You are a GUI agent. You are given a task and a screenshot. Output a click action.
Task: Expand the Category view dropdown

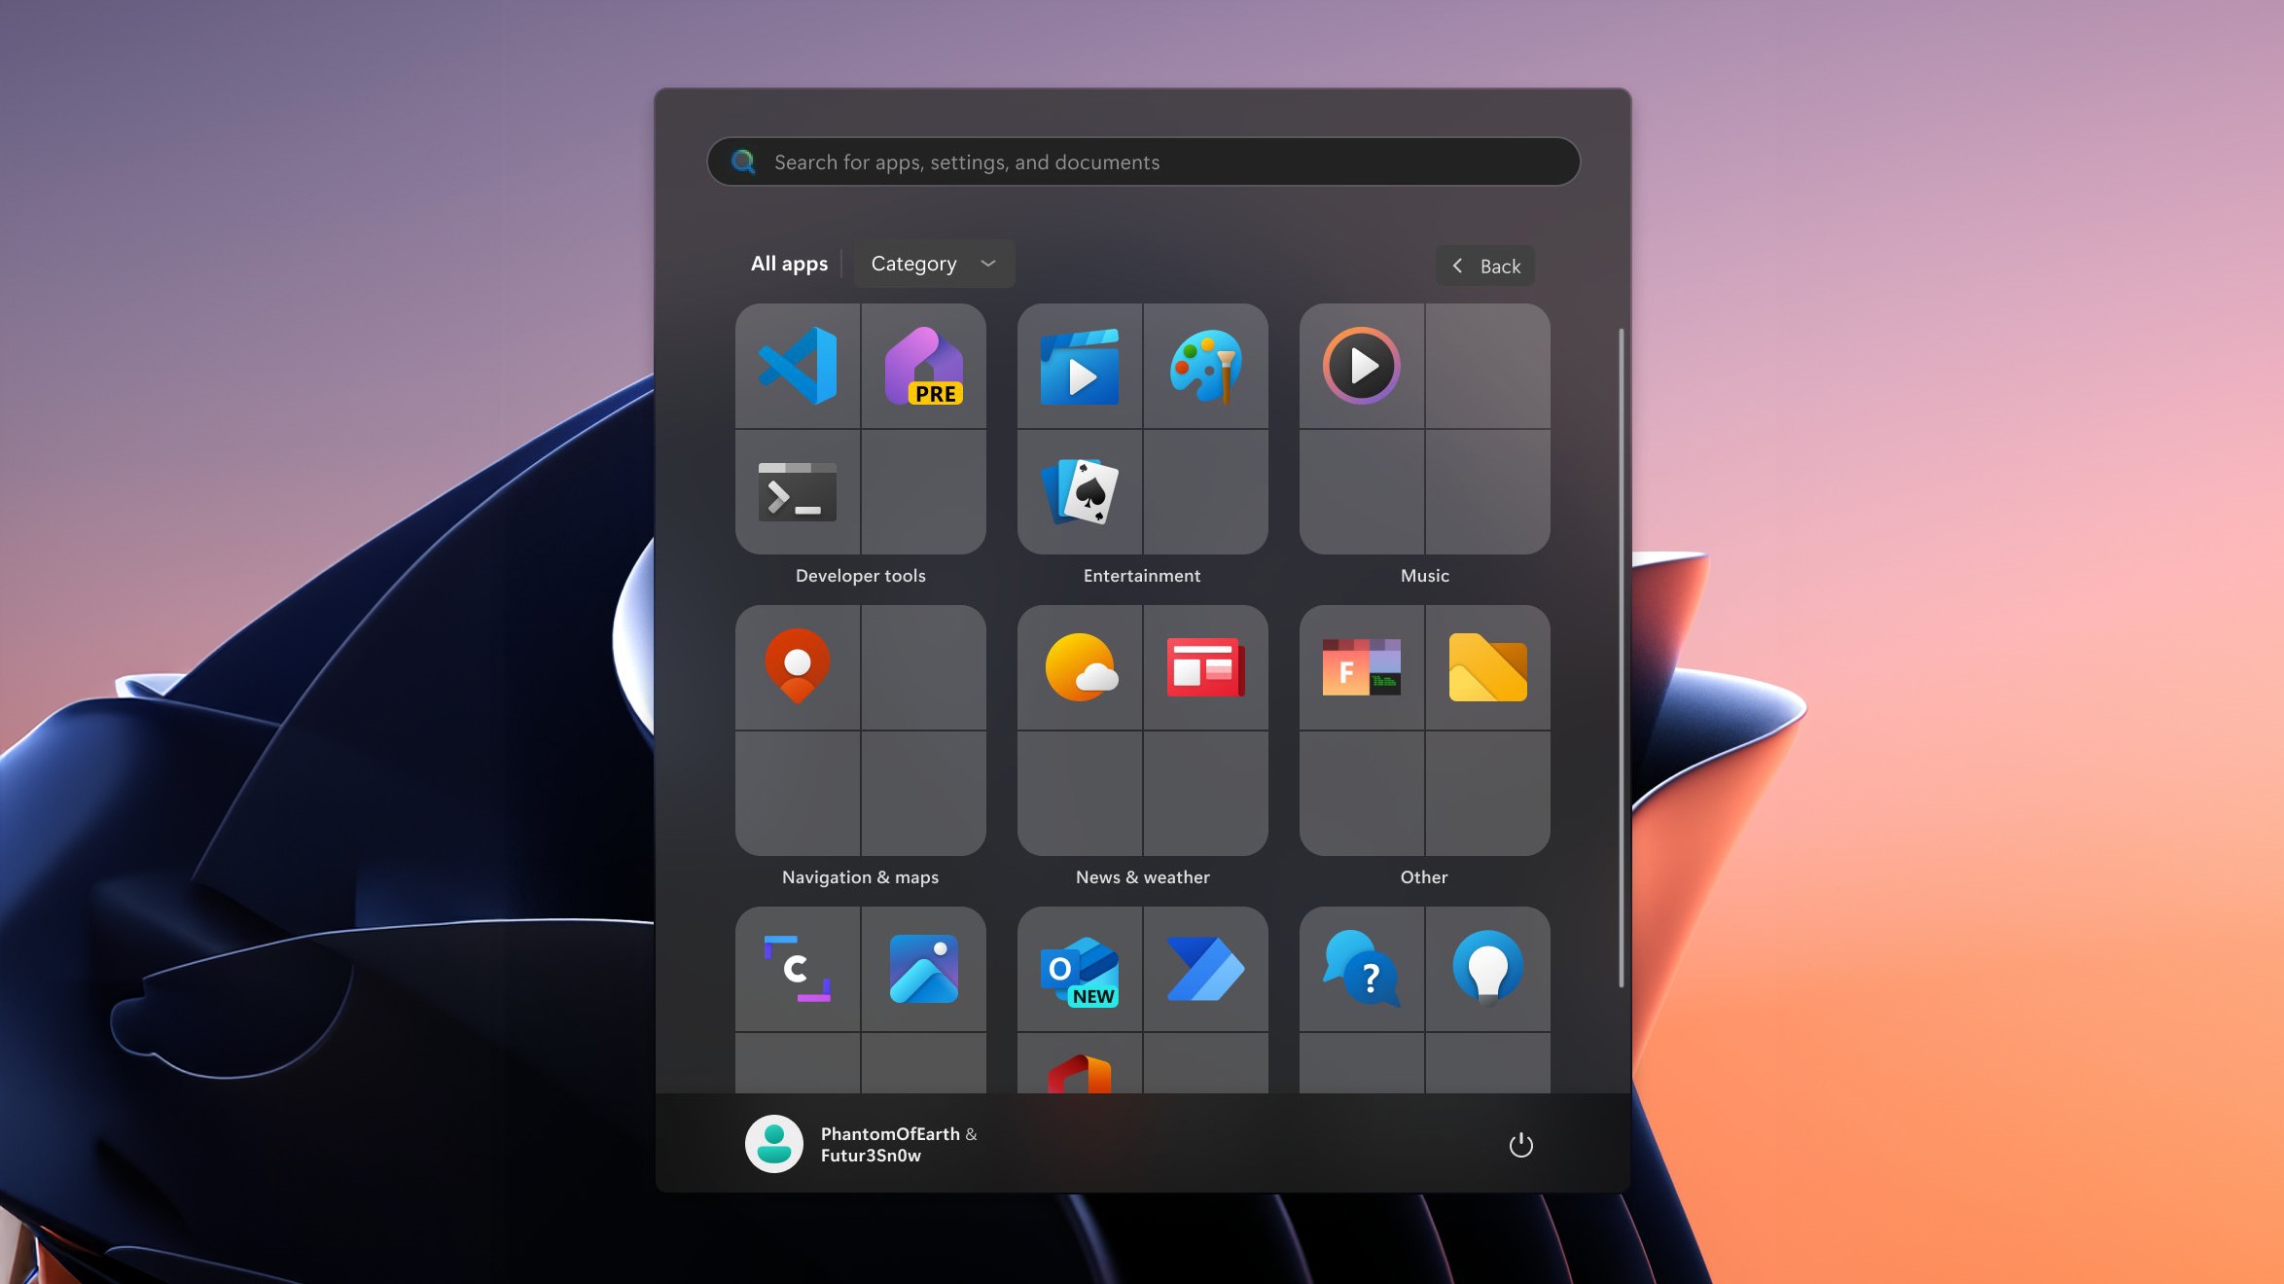coord(934,264)
